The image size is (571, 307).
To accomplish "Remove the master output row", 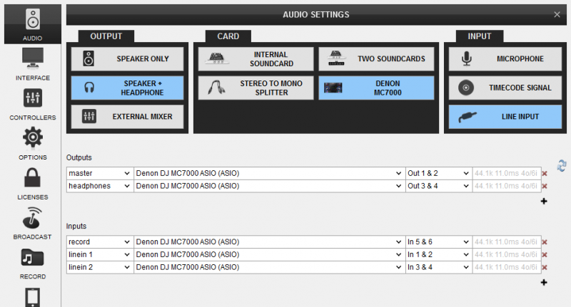I will (x=545, y=174).
